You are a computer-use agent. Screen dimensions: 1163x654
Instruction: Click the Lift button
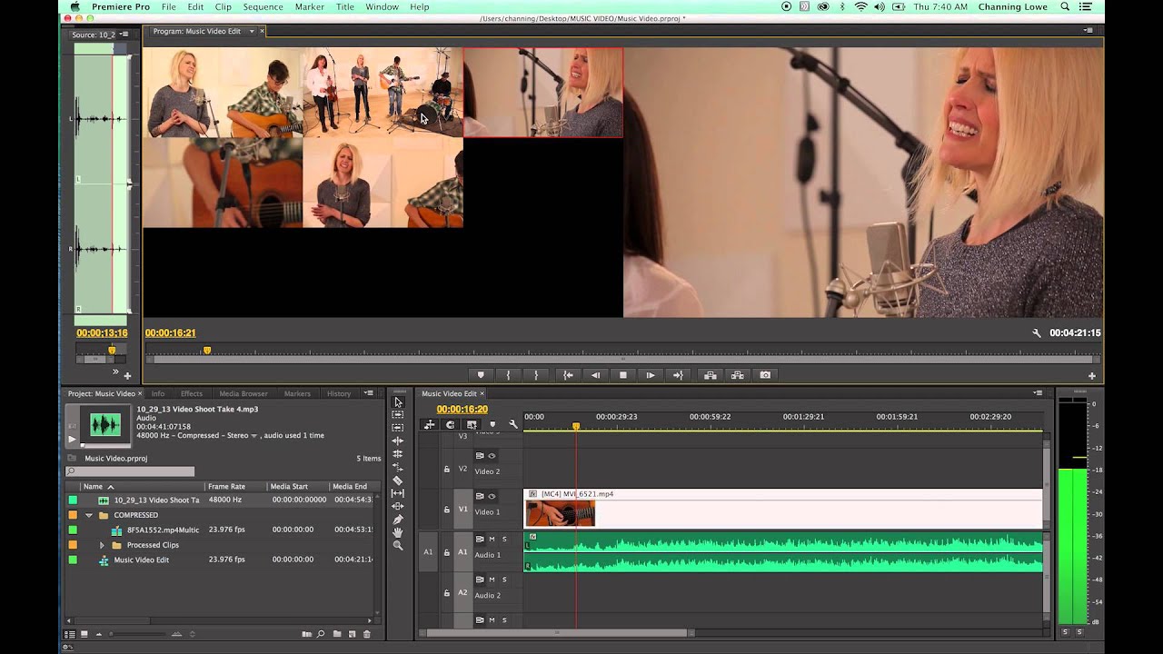coord(710,375)
